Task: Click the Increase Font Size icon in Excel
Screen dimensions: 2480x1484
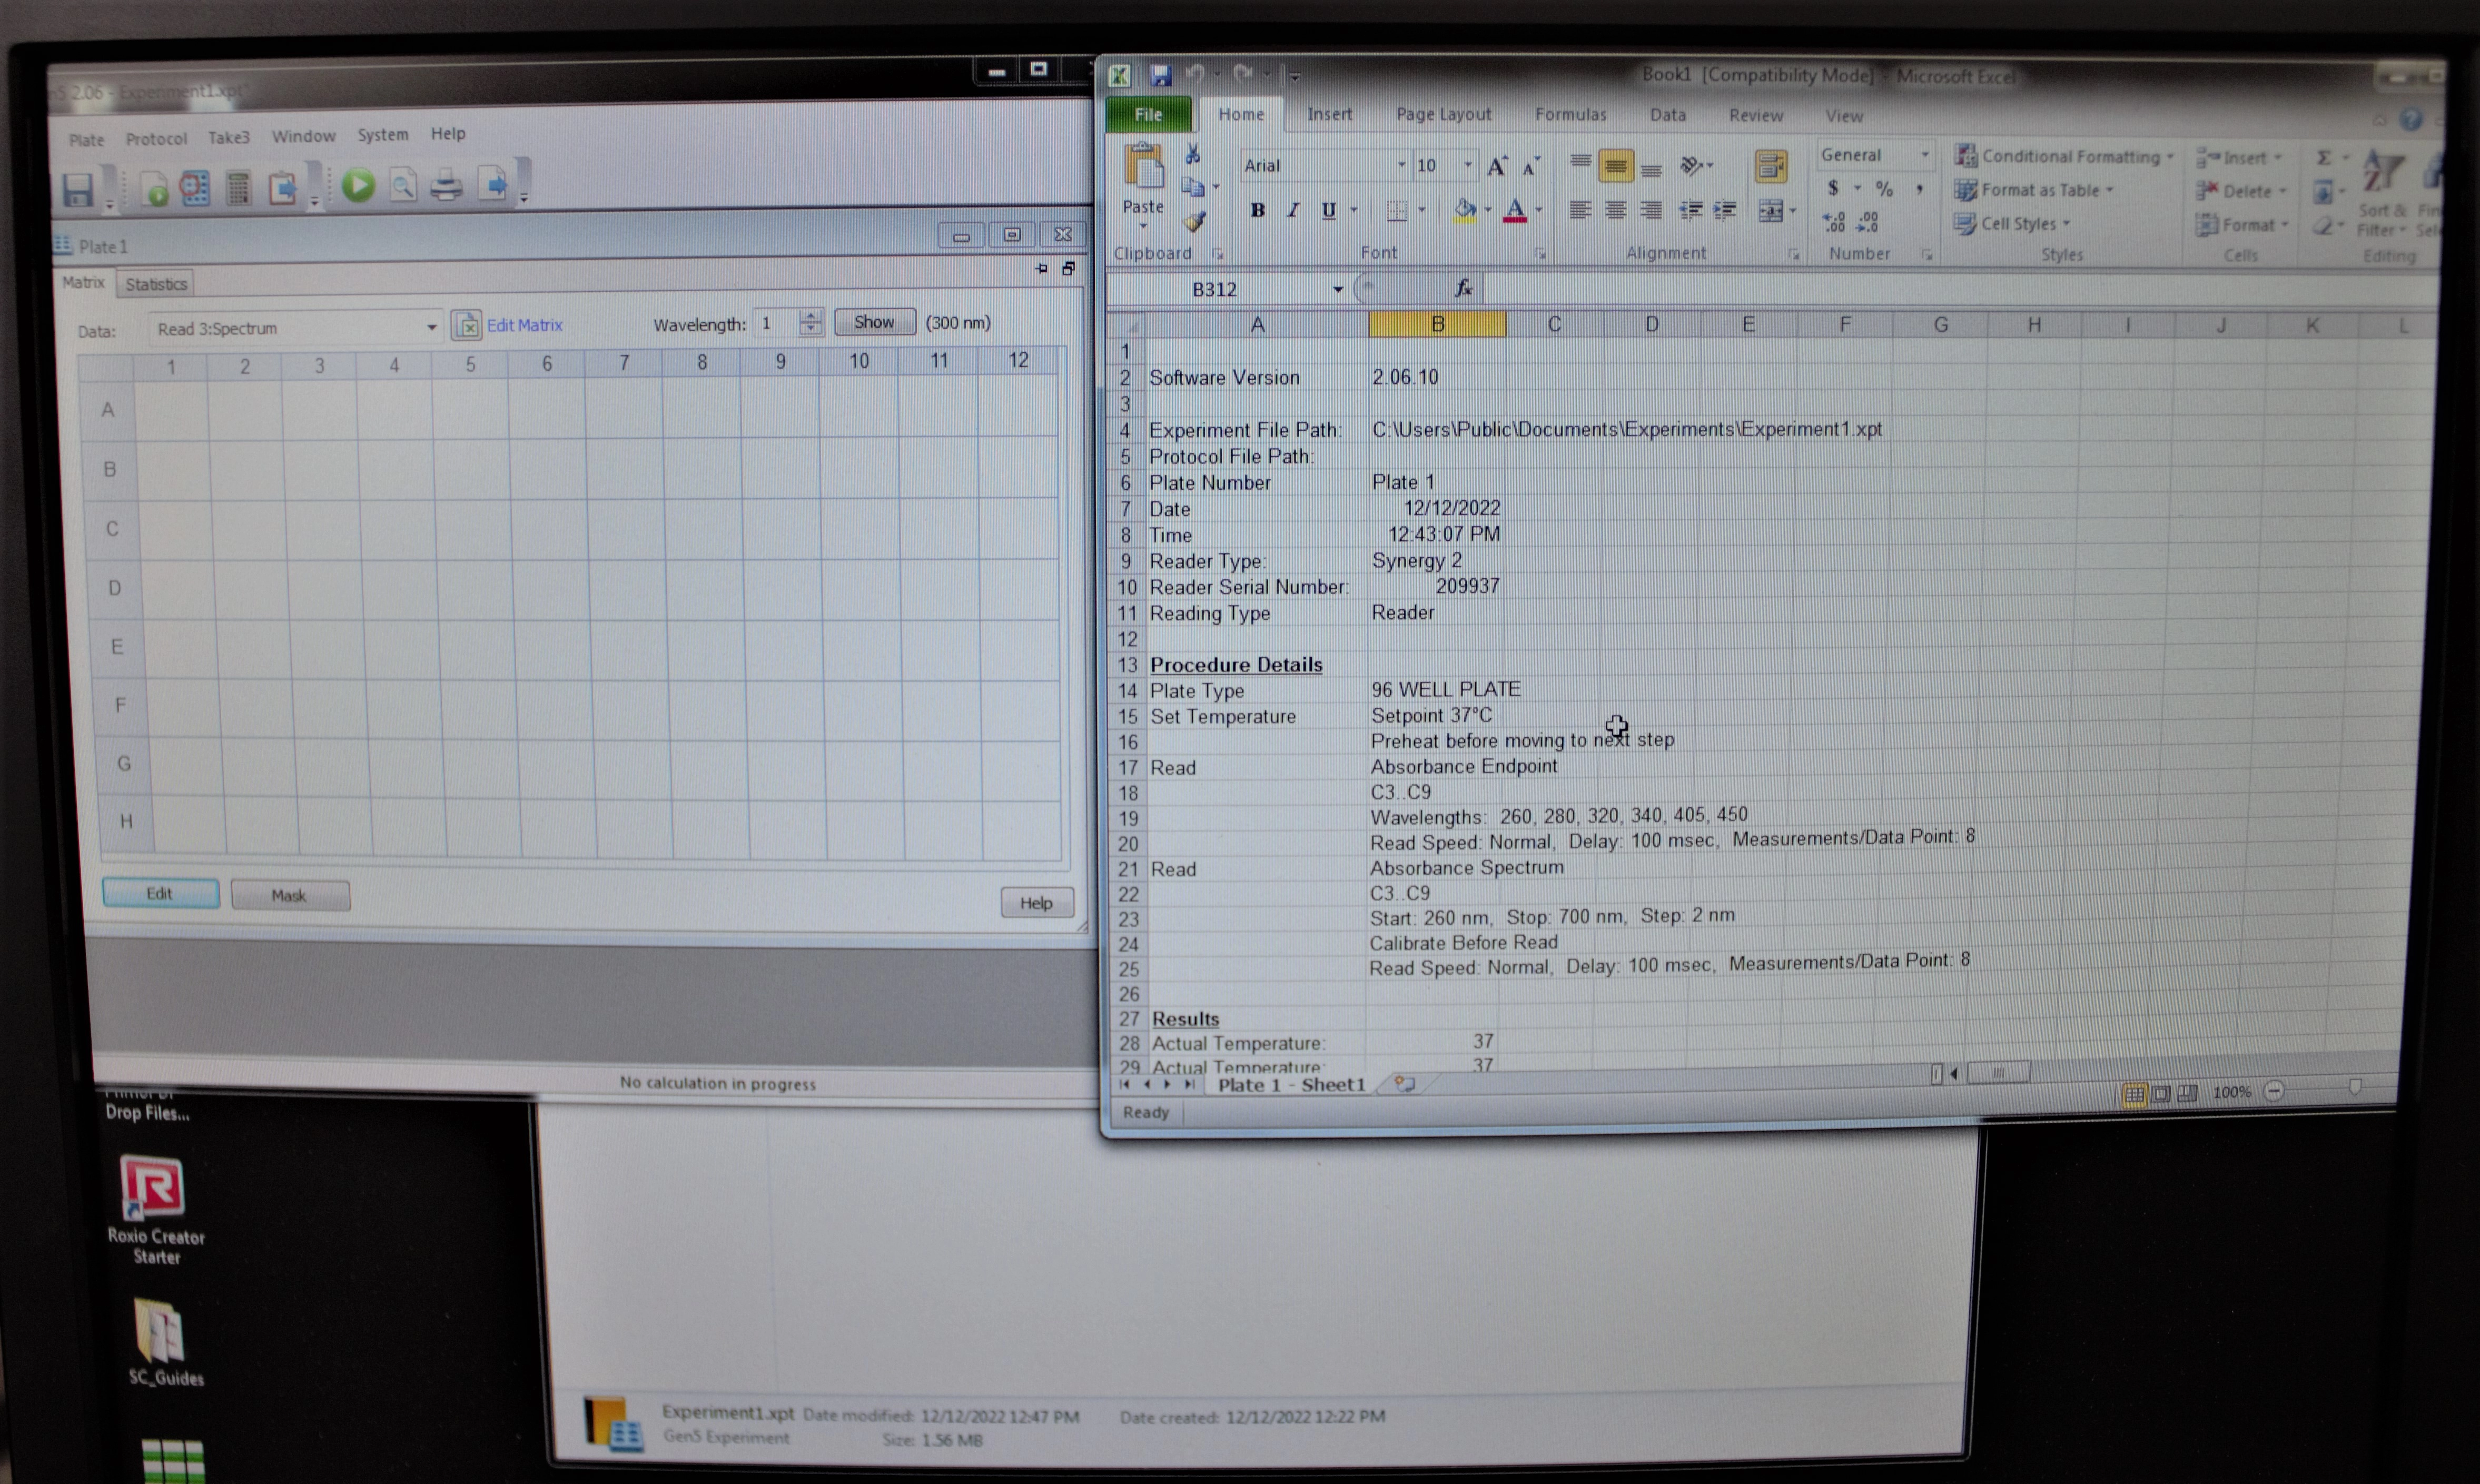Action: coord(1496,167)
